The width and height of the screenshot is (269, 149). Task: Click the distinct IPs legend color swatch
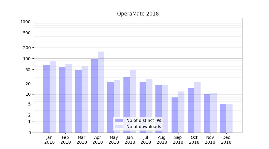click(119, 120)
